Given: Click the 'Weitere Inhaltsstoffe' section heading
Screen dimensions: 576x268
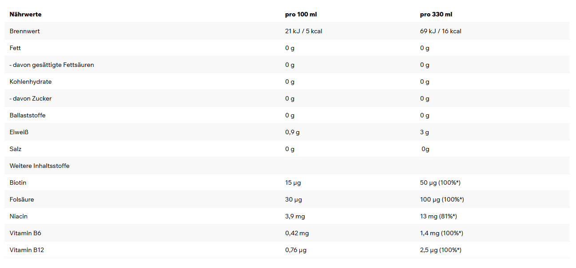Looking at the screenshot, I should tap(40, 166).
